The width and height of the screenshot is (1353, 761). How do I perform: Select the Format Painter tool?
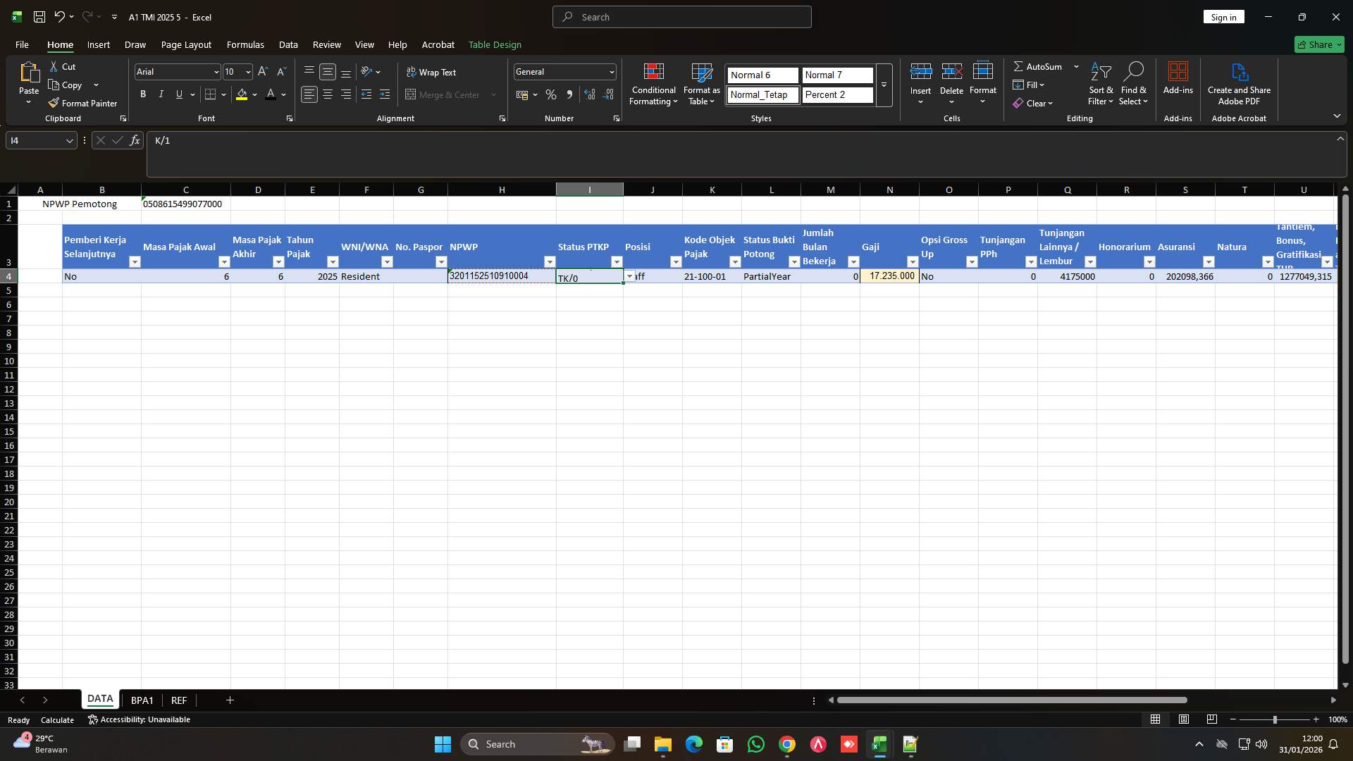(82, 103)
